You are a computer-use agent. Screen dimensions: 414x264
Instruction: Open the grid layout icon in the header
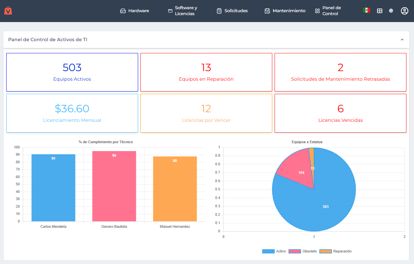(x=380, y=11)
